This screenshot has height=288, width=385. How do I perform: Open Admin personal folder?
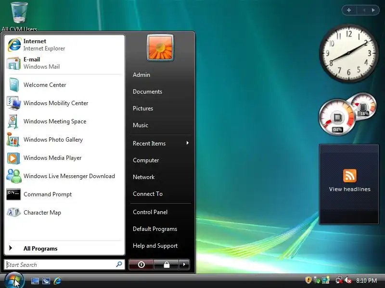141,75
